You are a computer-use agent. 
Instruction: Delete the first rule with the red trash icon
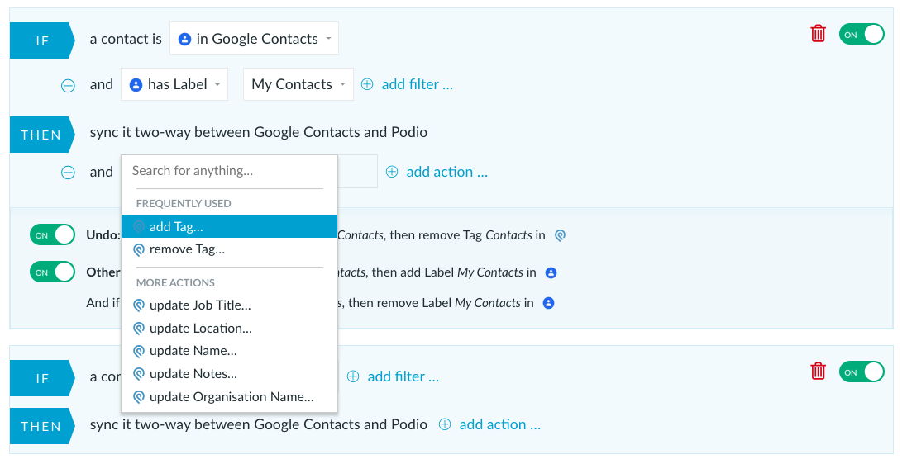coord(818,34)
